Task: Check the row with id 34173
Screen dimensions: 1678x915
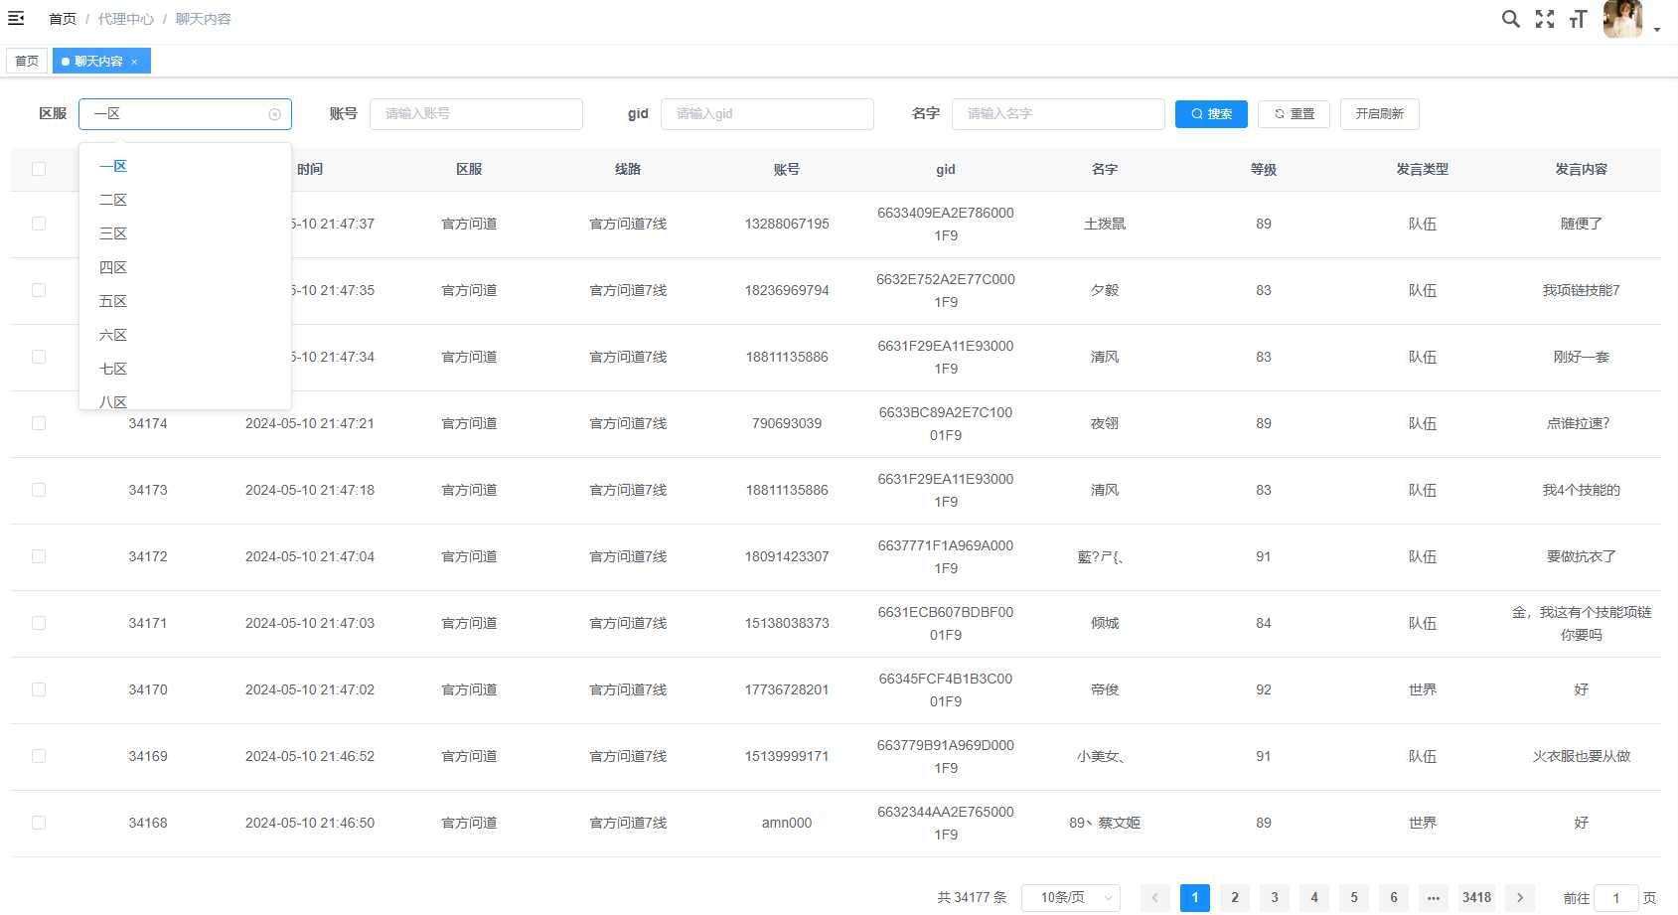Action: point(39,490)
